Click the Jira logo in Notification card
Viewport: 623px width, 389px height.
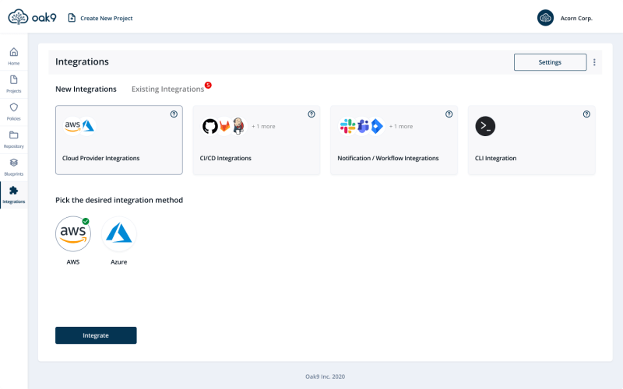pyautogui.click(x=377, y=126)
